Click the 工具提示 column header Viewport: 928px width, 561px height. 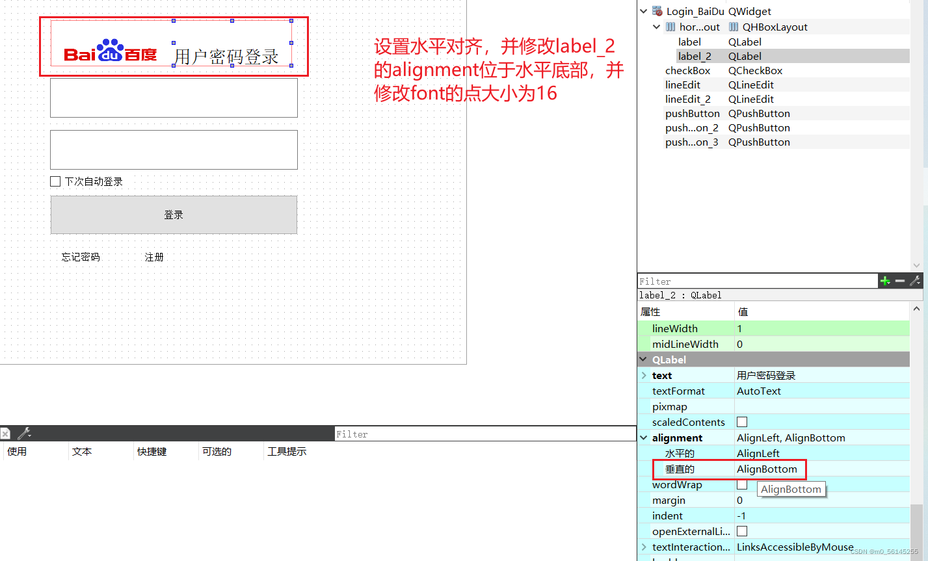[x=287, y=451]
